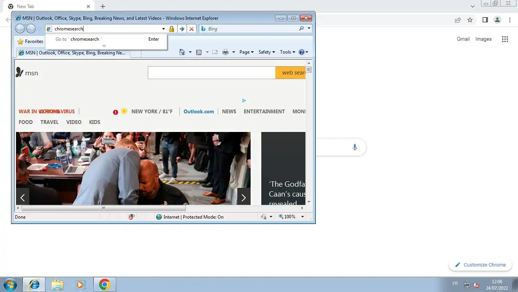Click the Print icon in command bar

click(x=225, y=52)
